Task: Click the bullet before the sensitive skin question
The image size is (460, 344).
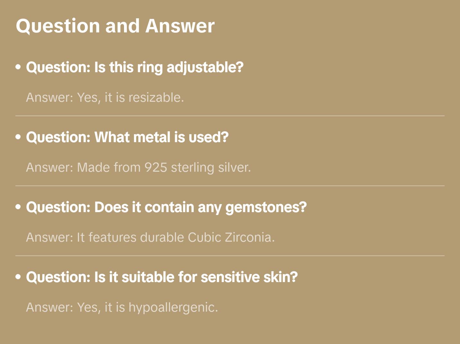Action: pos(18,277)
